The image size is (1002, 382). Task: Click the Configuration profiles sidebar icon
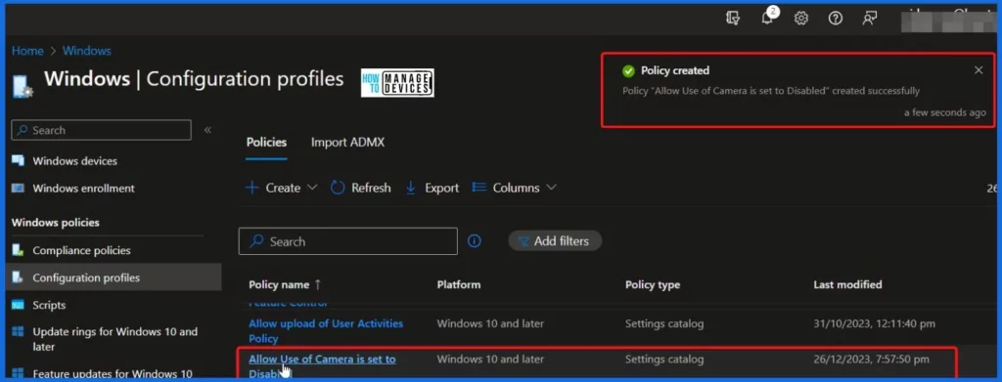click(x=18, y=277)
